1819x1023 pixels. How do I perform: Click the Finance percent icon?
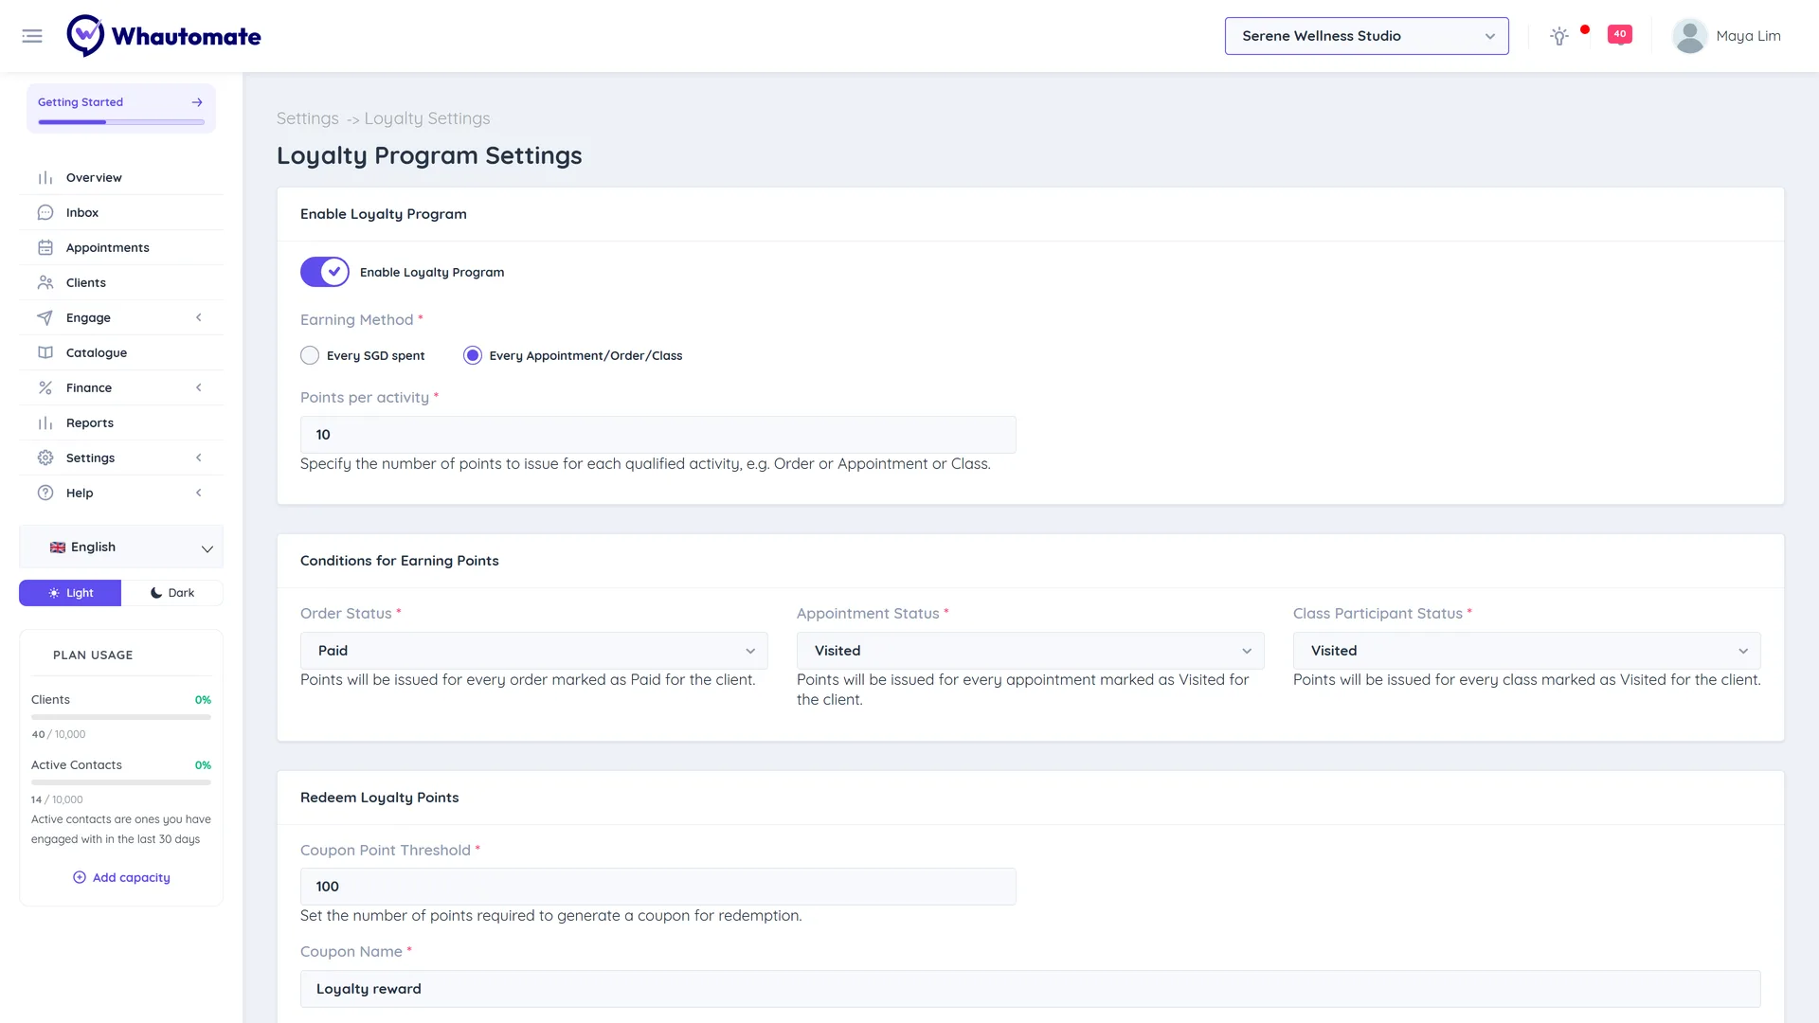(45, 388)
